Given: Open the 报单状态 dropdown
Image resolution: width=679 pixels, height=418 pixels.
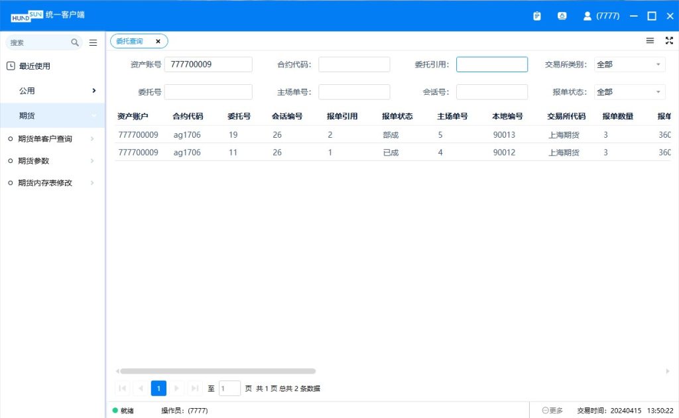Looking at the screenshot, I should click(629, 92).
